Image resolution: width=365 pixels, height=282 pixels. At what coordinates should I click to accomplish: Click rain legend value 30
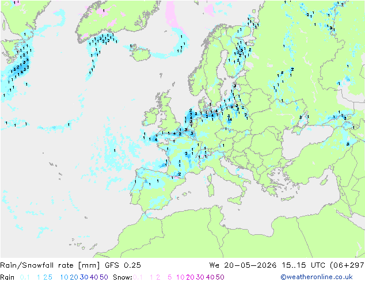coord(84,277)
